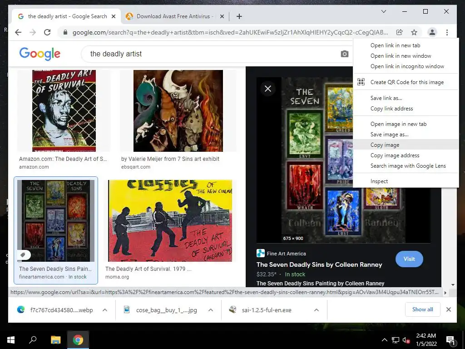Click the scroll right arrow beside the status URL

[x=445, y=293]
